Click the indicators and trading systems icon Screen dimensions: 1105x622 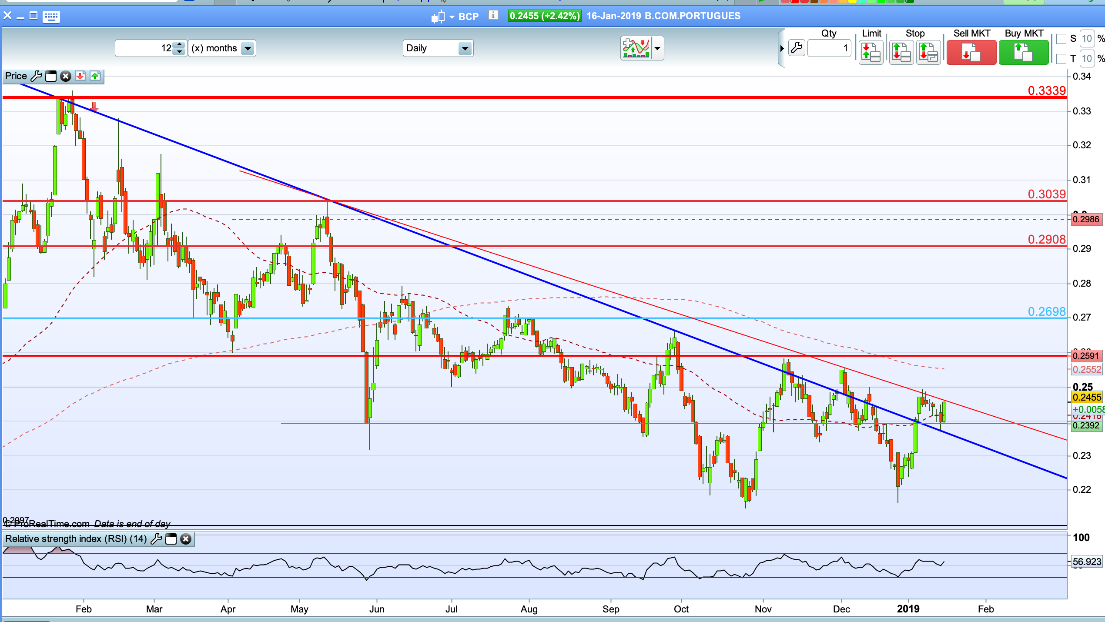pos(636,48)
